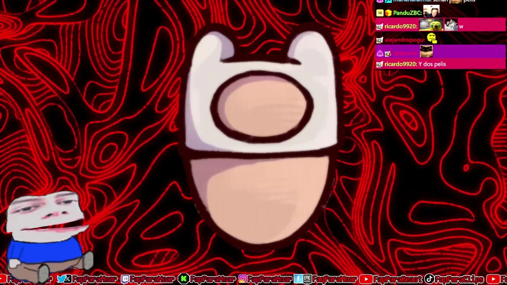Click the yellow 18 badge next to PanduZBC
507x285 pixels.
(x=379, y=13)
